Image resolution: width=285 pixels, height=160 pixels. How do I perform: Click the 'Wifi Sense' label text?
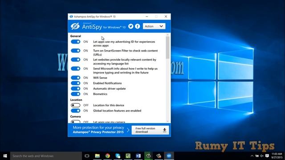pos(100,78)
